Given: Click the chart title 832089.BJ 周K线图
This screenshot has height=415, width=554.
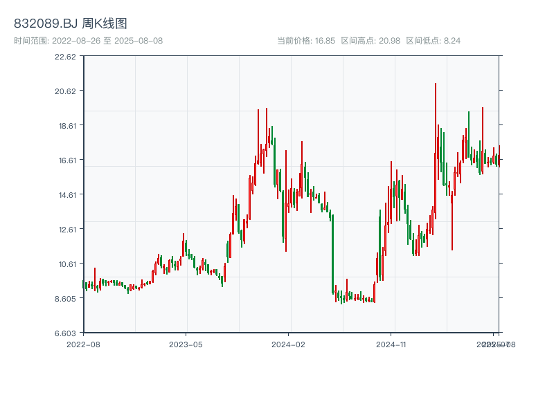Looking at the screenshot, I should [x=71, y=24].
